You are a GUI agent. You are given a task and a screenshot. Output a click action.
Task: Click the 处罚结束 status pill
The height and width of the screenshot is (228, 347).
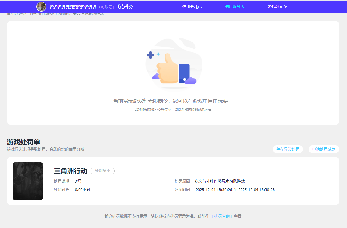(x=103, y=171)
